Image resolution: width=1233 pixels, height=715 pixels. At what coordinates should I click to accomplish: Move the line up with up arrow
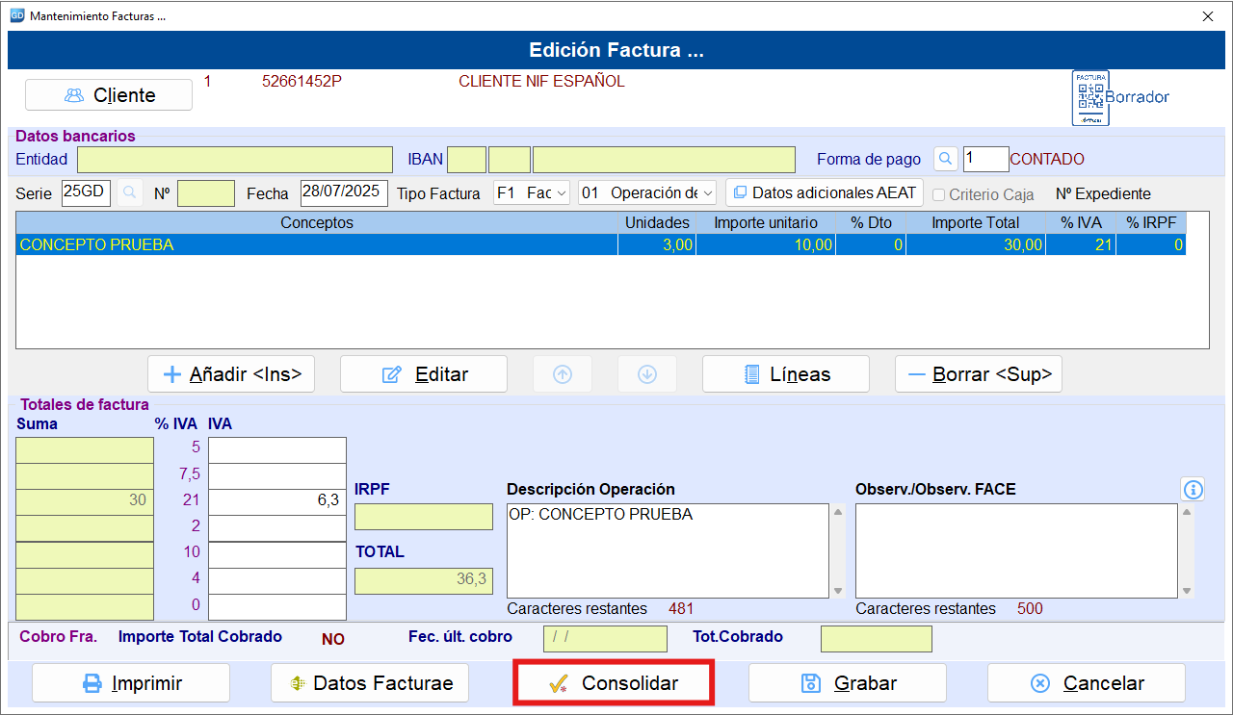coord(563,374)
